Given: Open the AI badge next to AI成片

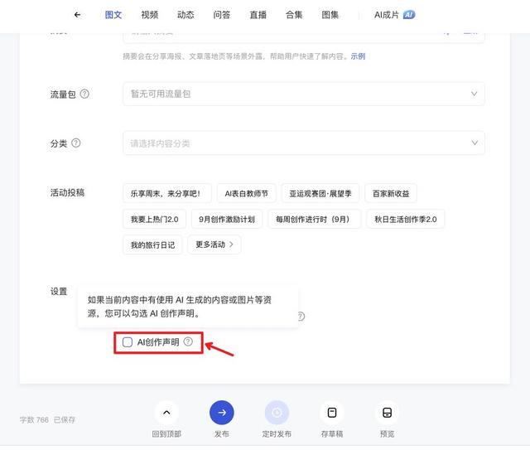Looking at the screenshot, I should tap(409, 15).
